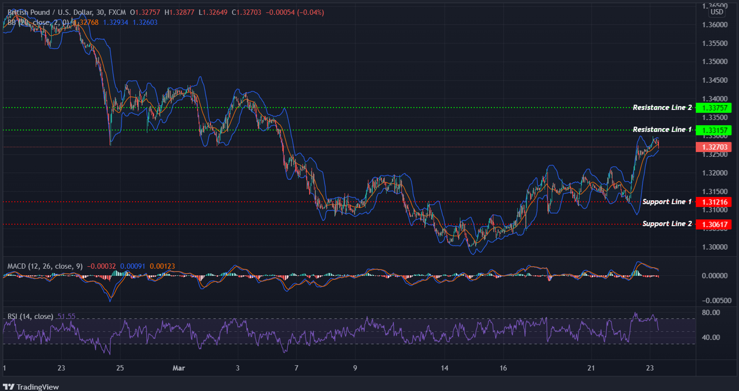Screen dimensions: 739x391
Task: Click the red current price label 1.32703
Action: click(715, 147)
